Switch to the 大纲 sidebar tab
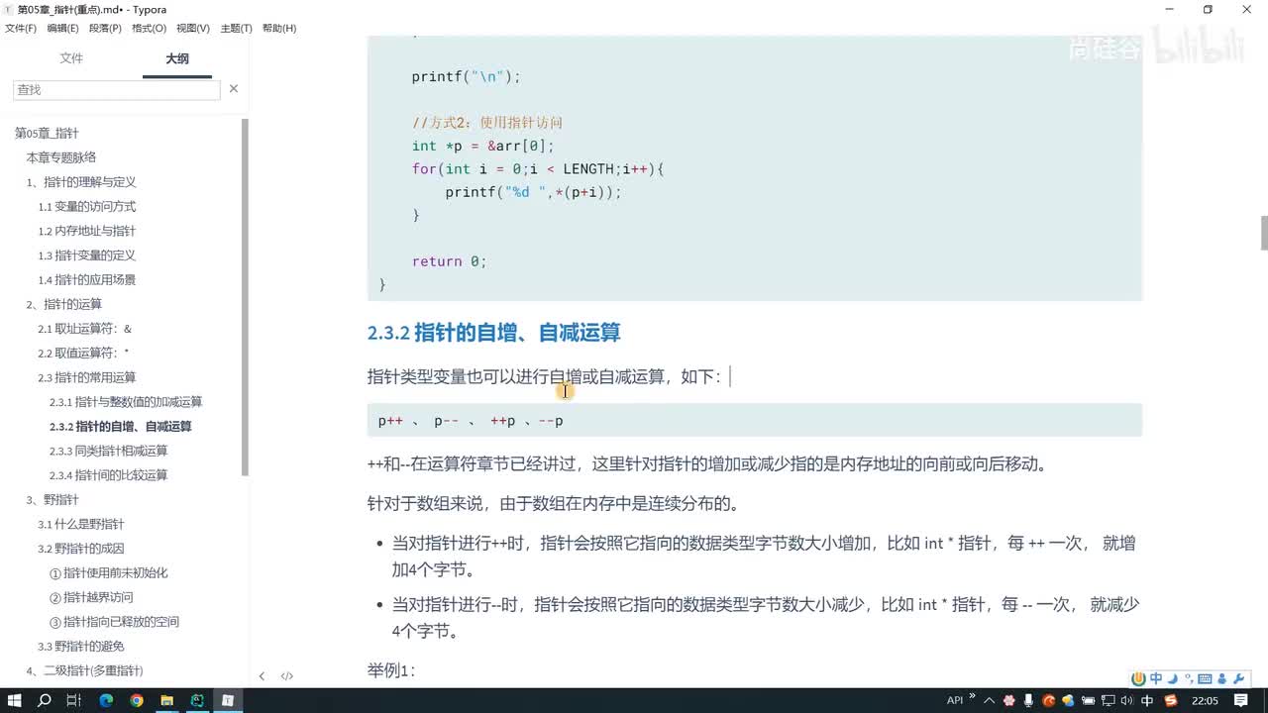The width and height of the screenshot is (1268, 713). (177, 58)
